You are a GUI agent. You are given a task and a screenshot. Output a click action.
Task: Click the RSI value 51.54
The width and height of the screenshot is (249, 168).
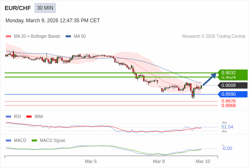[x=227, y=127]
